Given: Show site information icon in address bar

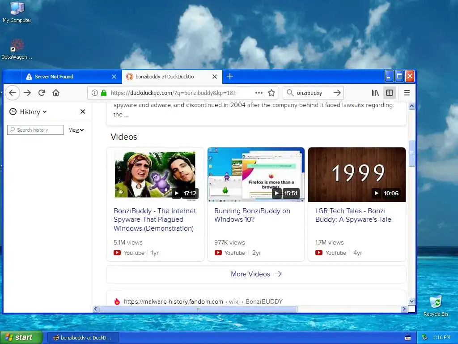Looking at the screenshot, I should click(x=95, y=93).
